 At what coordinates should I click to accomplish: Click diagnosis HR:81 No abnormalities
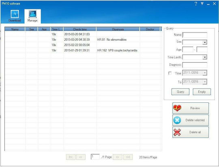(112, 39)
